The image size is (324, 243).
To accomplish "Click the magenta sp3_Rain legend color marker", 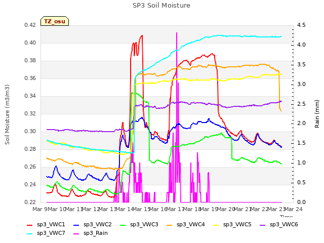I will click(76, 234).
